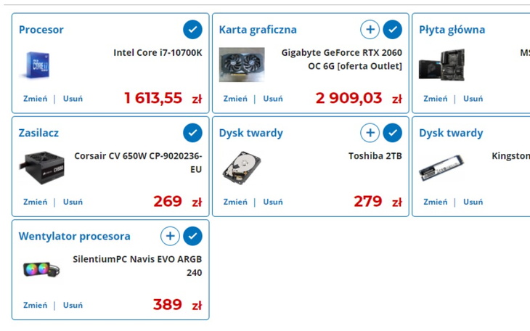Click Usuń to remove the Toshiba 2TB drive

pyautogui.click(x=273, y=202)
